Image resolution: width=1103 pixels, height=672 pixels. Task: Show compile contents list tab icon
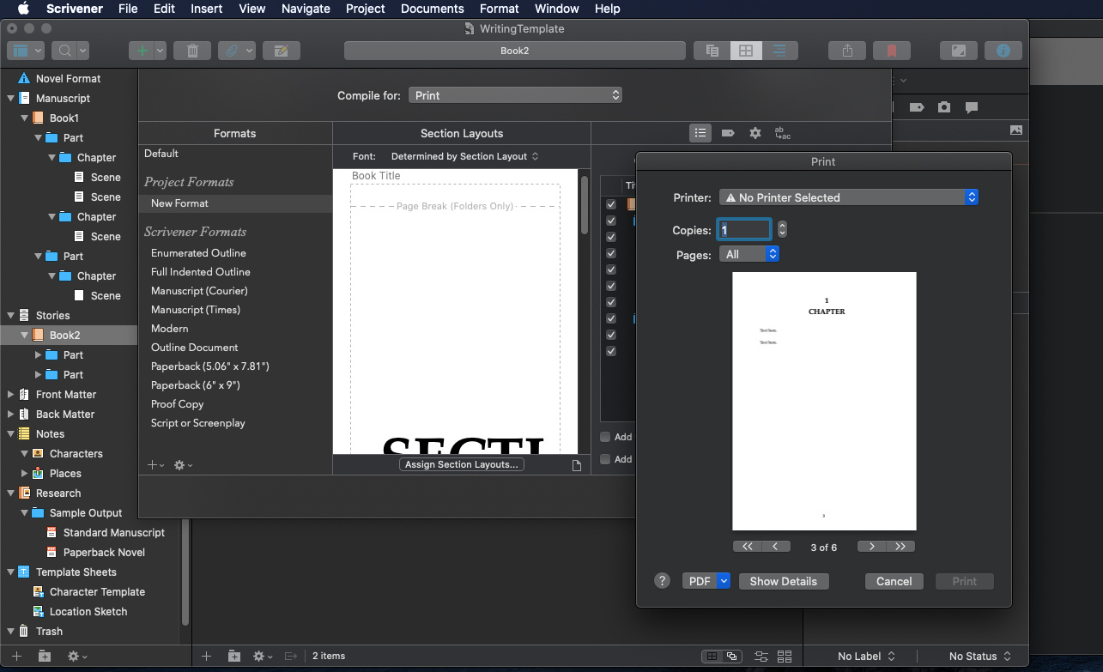(700, 133)
